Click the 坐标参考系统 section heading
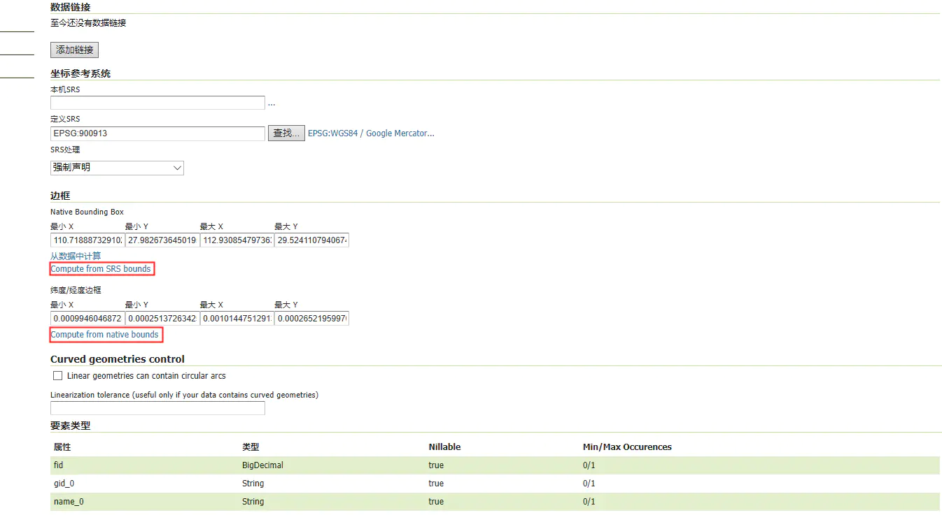This screenshot has height=515, width=942. pyautogui.click(x=80, y=73)
